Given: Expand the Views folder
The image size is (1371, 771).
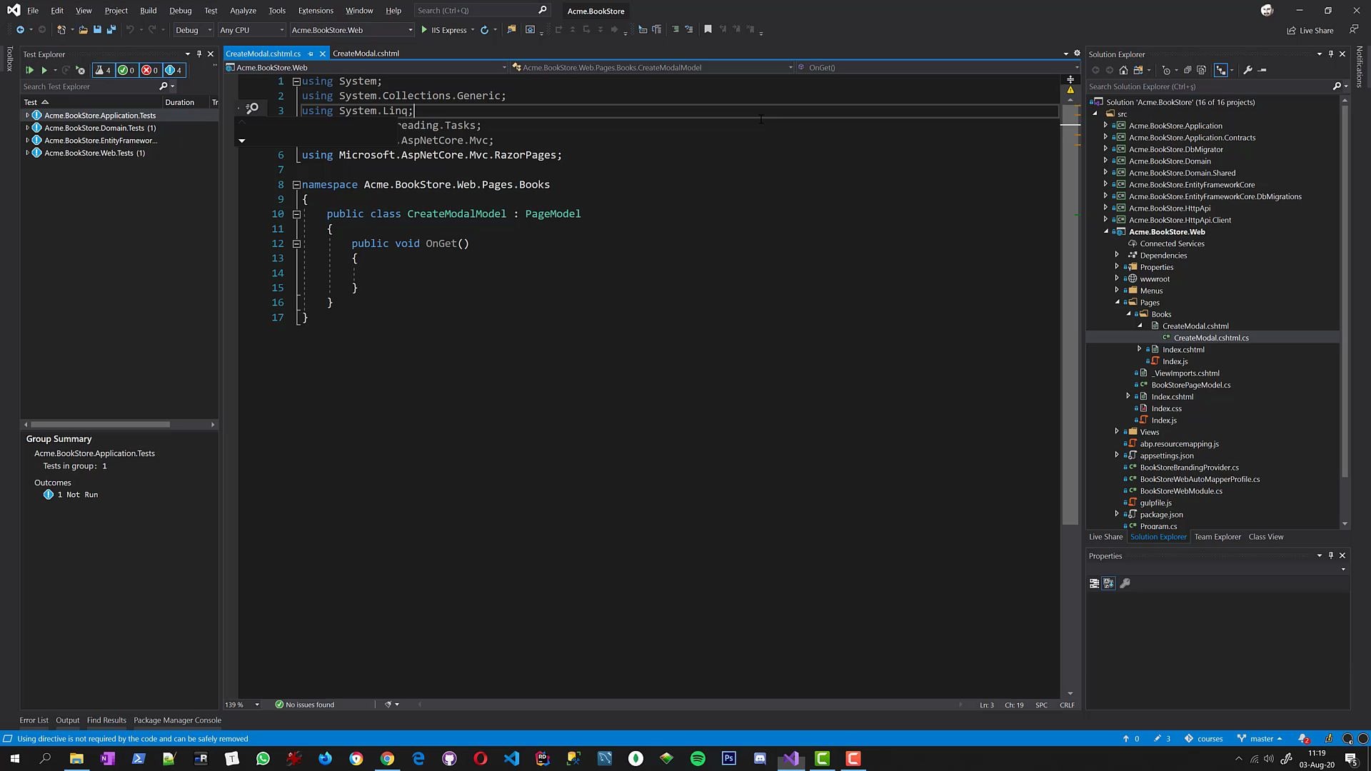Looking at the screenshot, I should pyautogui.click(x=1117, y=431).
